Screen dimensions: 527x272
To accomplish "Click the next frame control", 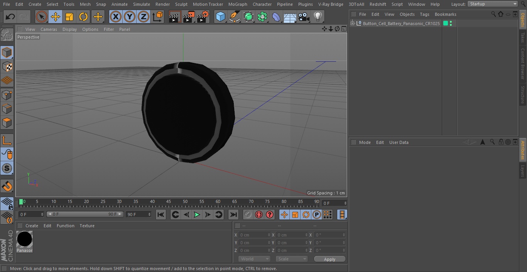I will click(x=208, y=215).
